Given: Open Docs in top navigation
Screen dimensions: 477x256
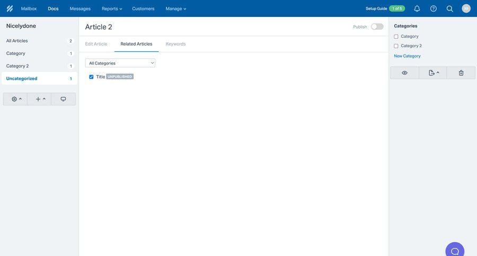Looking at the screenshot, I should [x=53, y=8].
